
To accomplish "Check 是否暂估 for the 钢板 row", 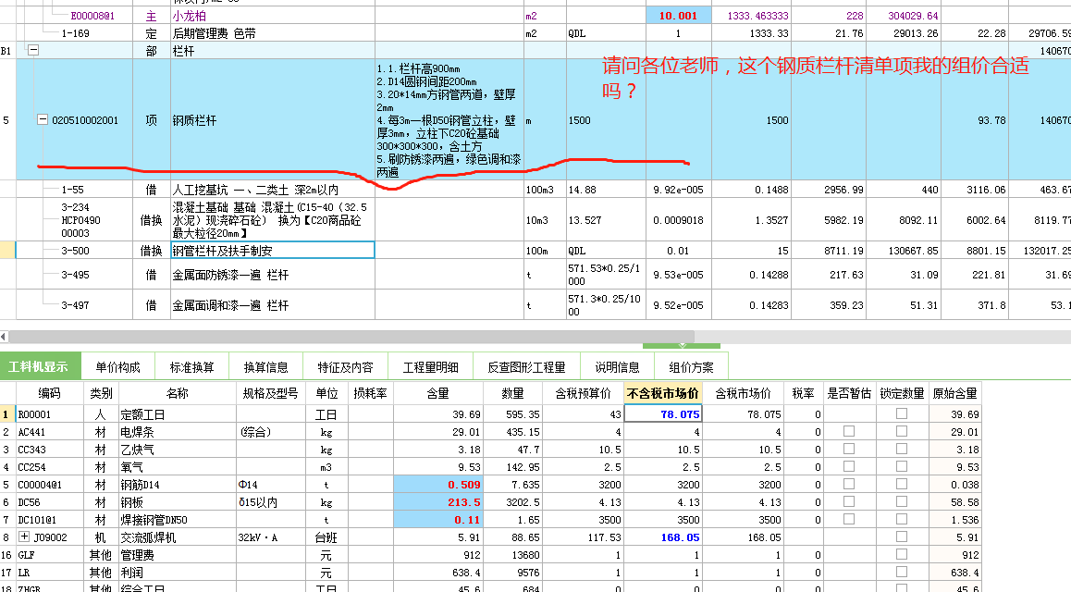I will click(849, 502).
